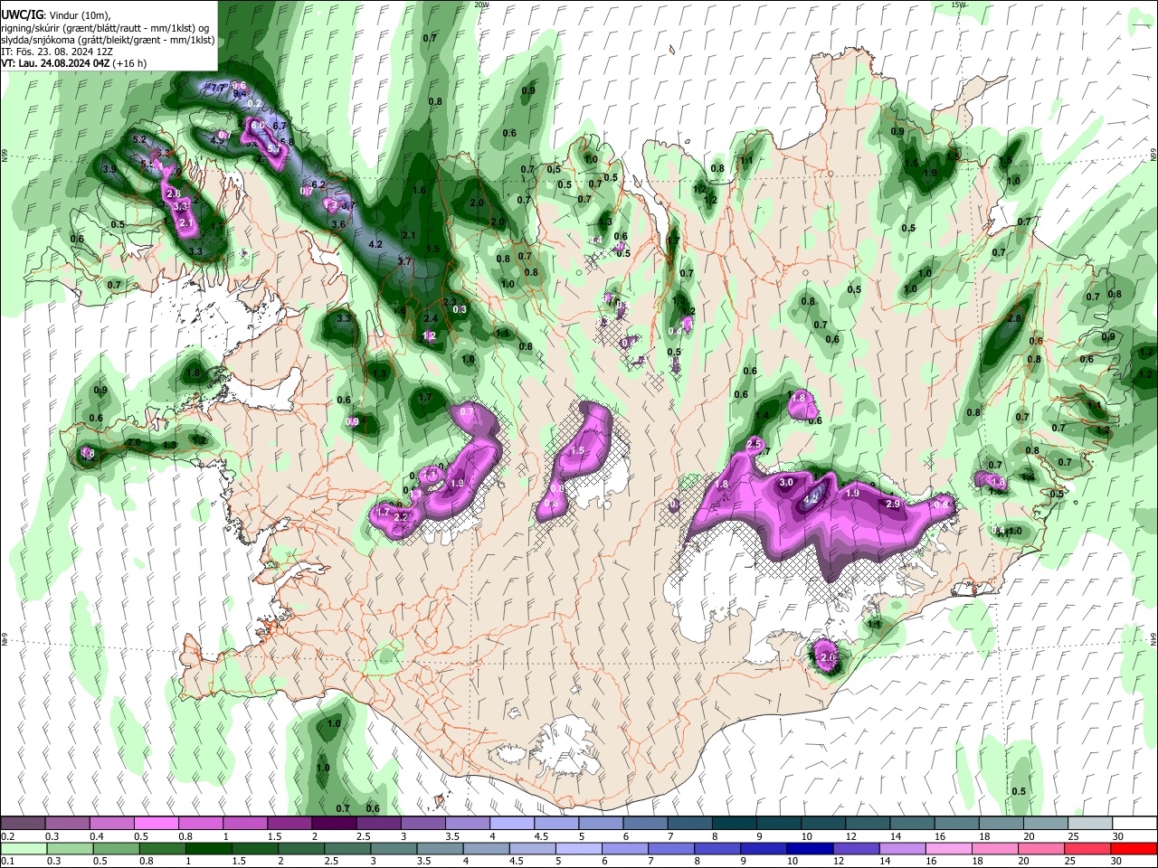
Task: Click the 'IT: Fös. 23. 08. 2024 12Z' line
Action: point(58,52)
